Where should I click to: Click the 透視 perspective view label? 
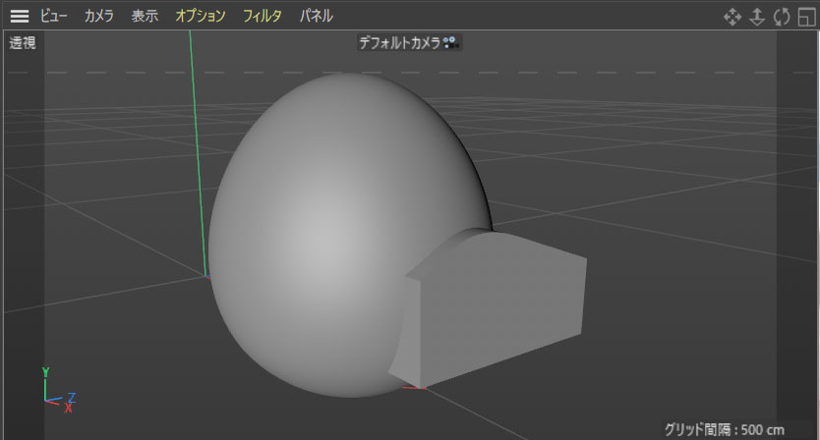pos(23,43)
